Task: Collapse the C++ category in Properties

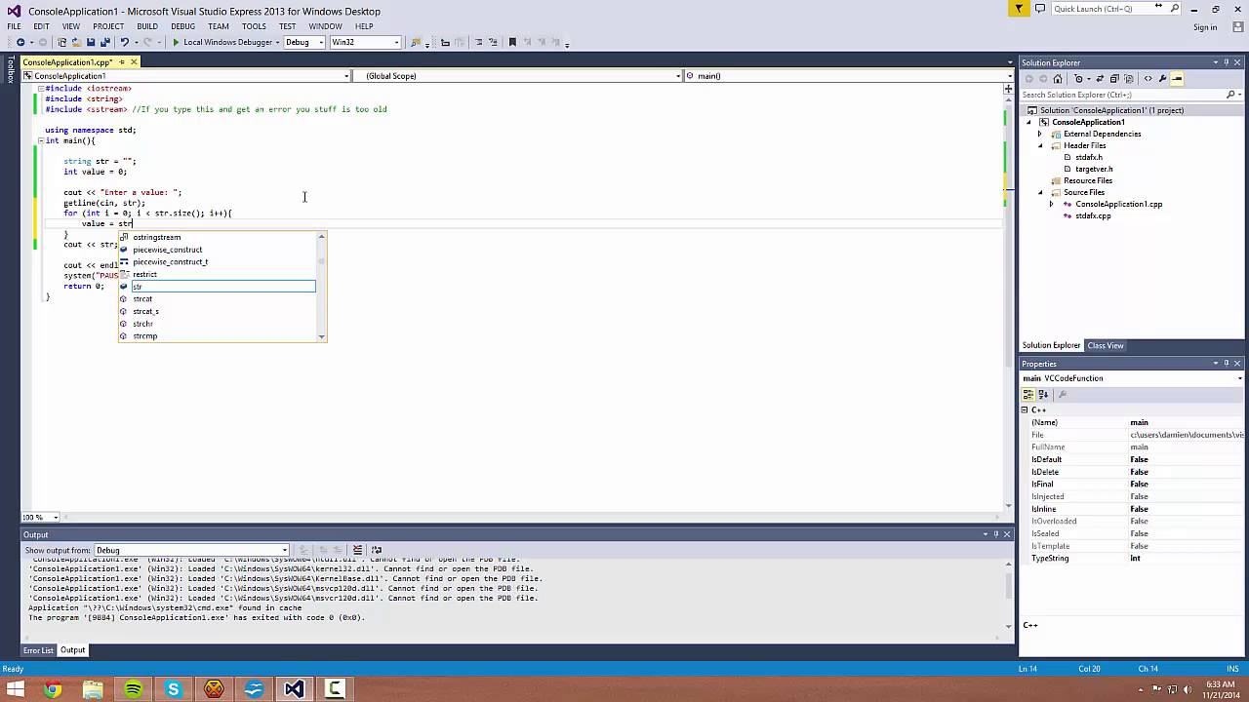Action: click(x=1025, y=410)
